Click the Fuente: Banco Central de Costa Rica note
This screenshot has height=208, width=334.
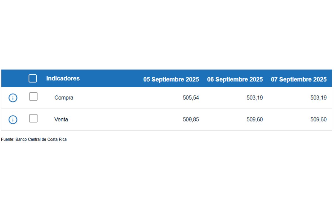pyautogui.click(x=34, y=140)
